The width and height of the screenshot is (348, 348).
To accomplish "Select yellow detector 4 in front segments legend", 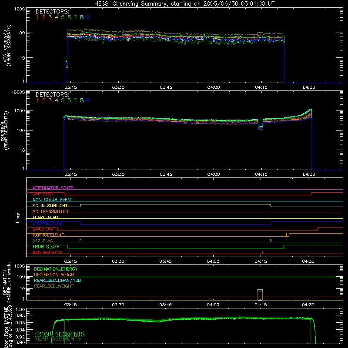I will point(57,17).
